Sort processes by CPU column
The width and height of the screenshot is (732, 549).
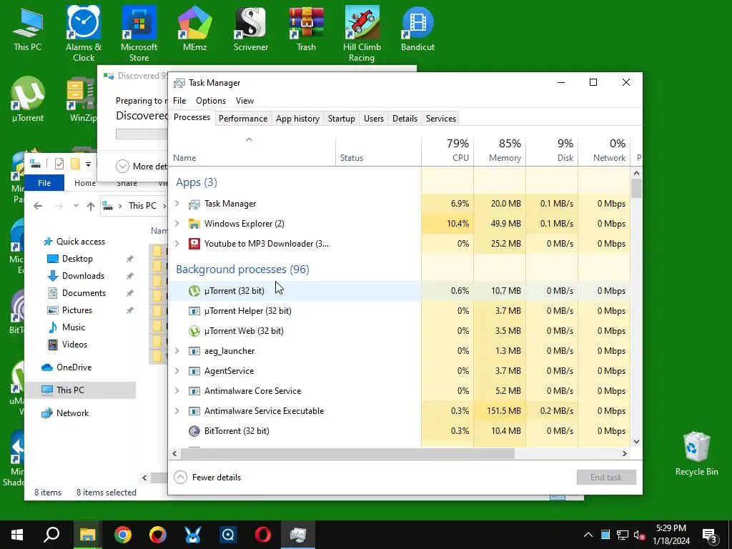(x=447, y=150)
